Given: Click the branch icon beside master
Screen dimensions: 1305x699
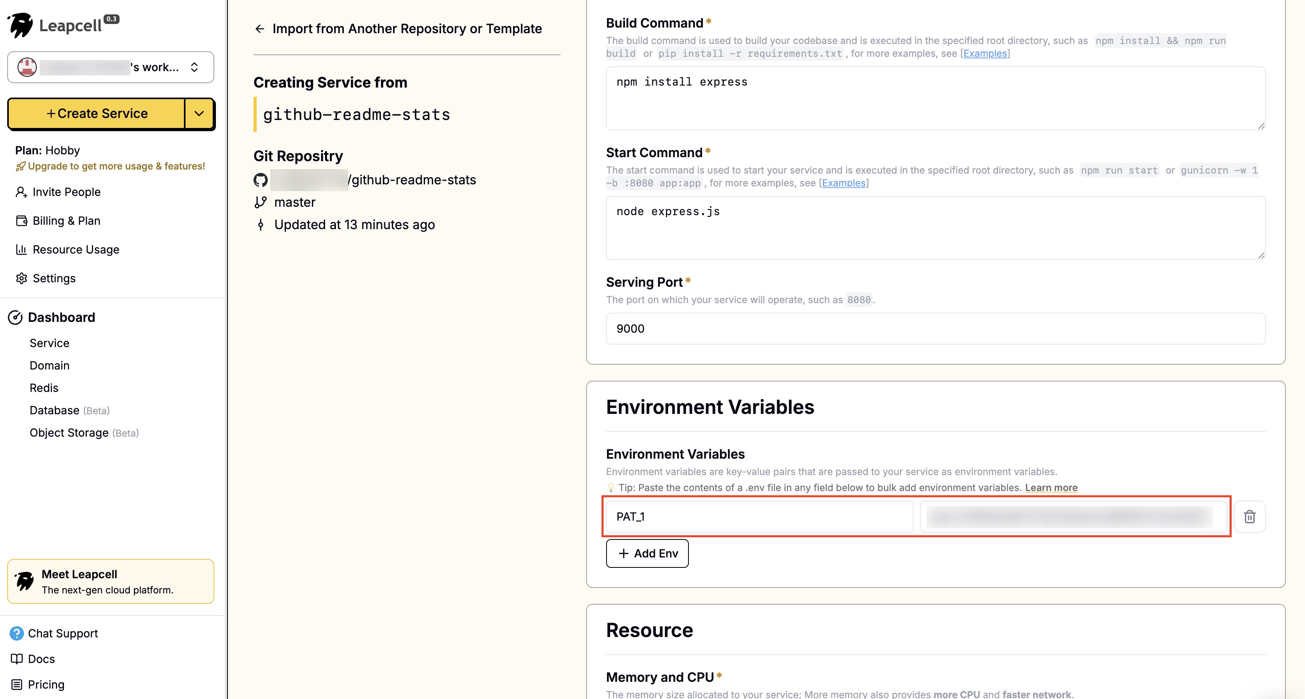Looking at the screenshot, I should tap(260, 203).
